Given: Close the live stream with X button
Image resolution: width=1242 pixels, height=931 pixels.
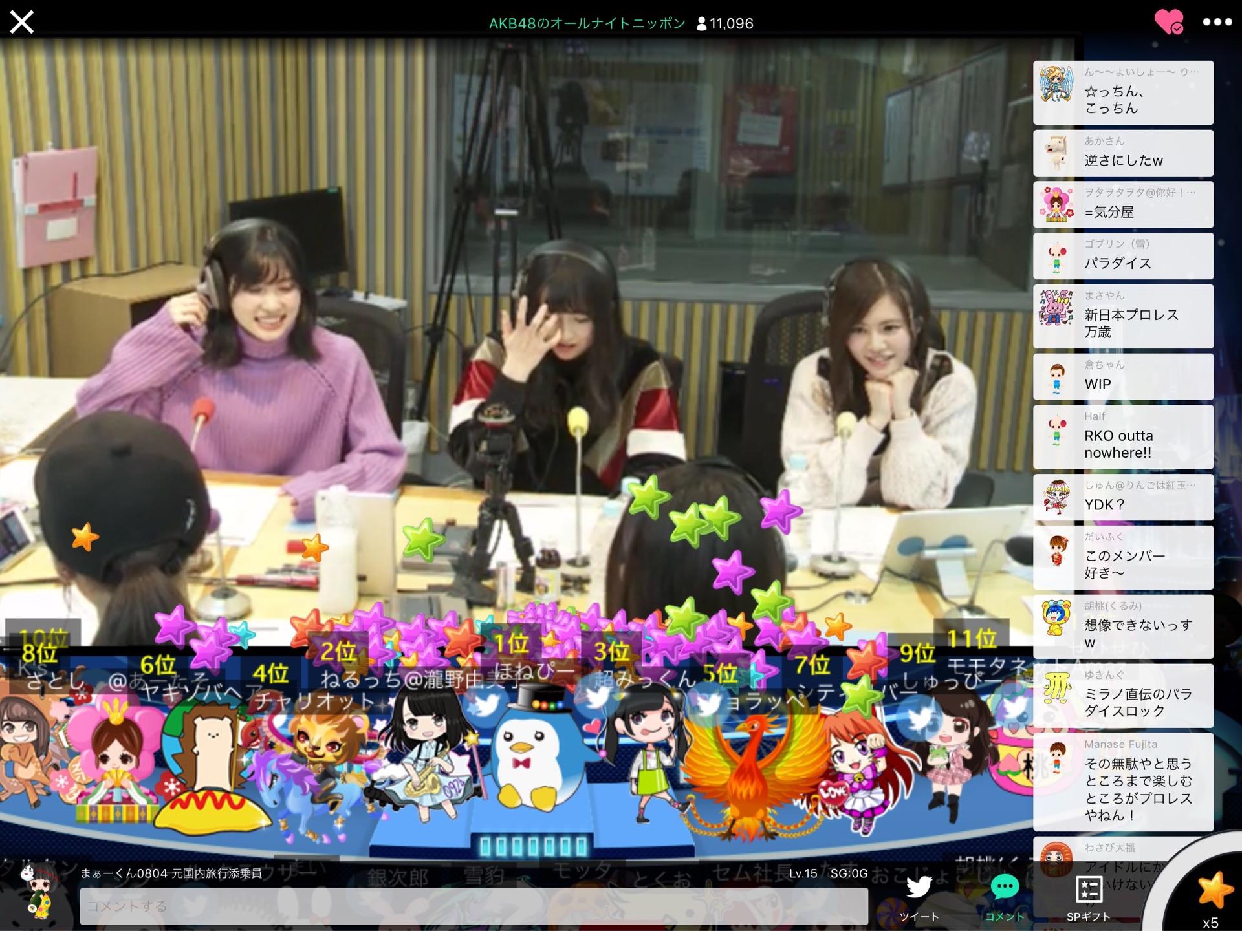Looking at the screenshot, I should pos(22,23).
